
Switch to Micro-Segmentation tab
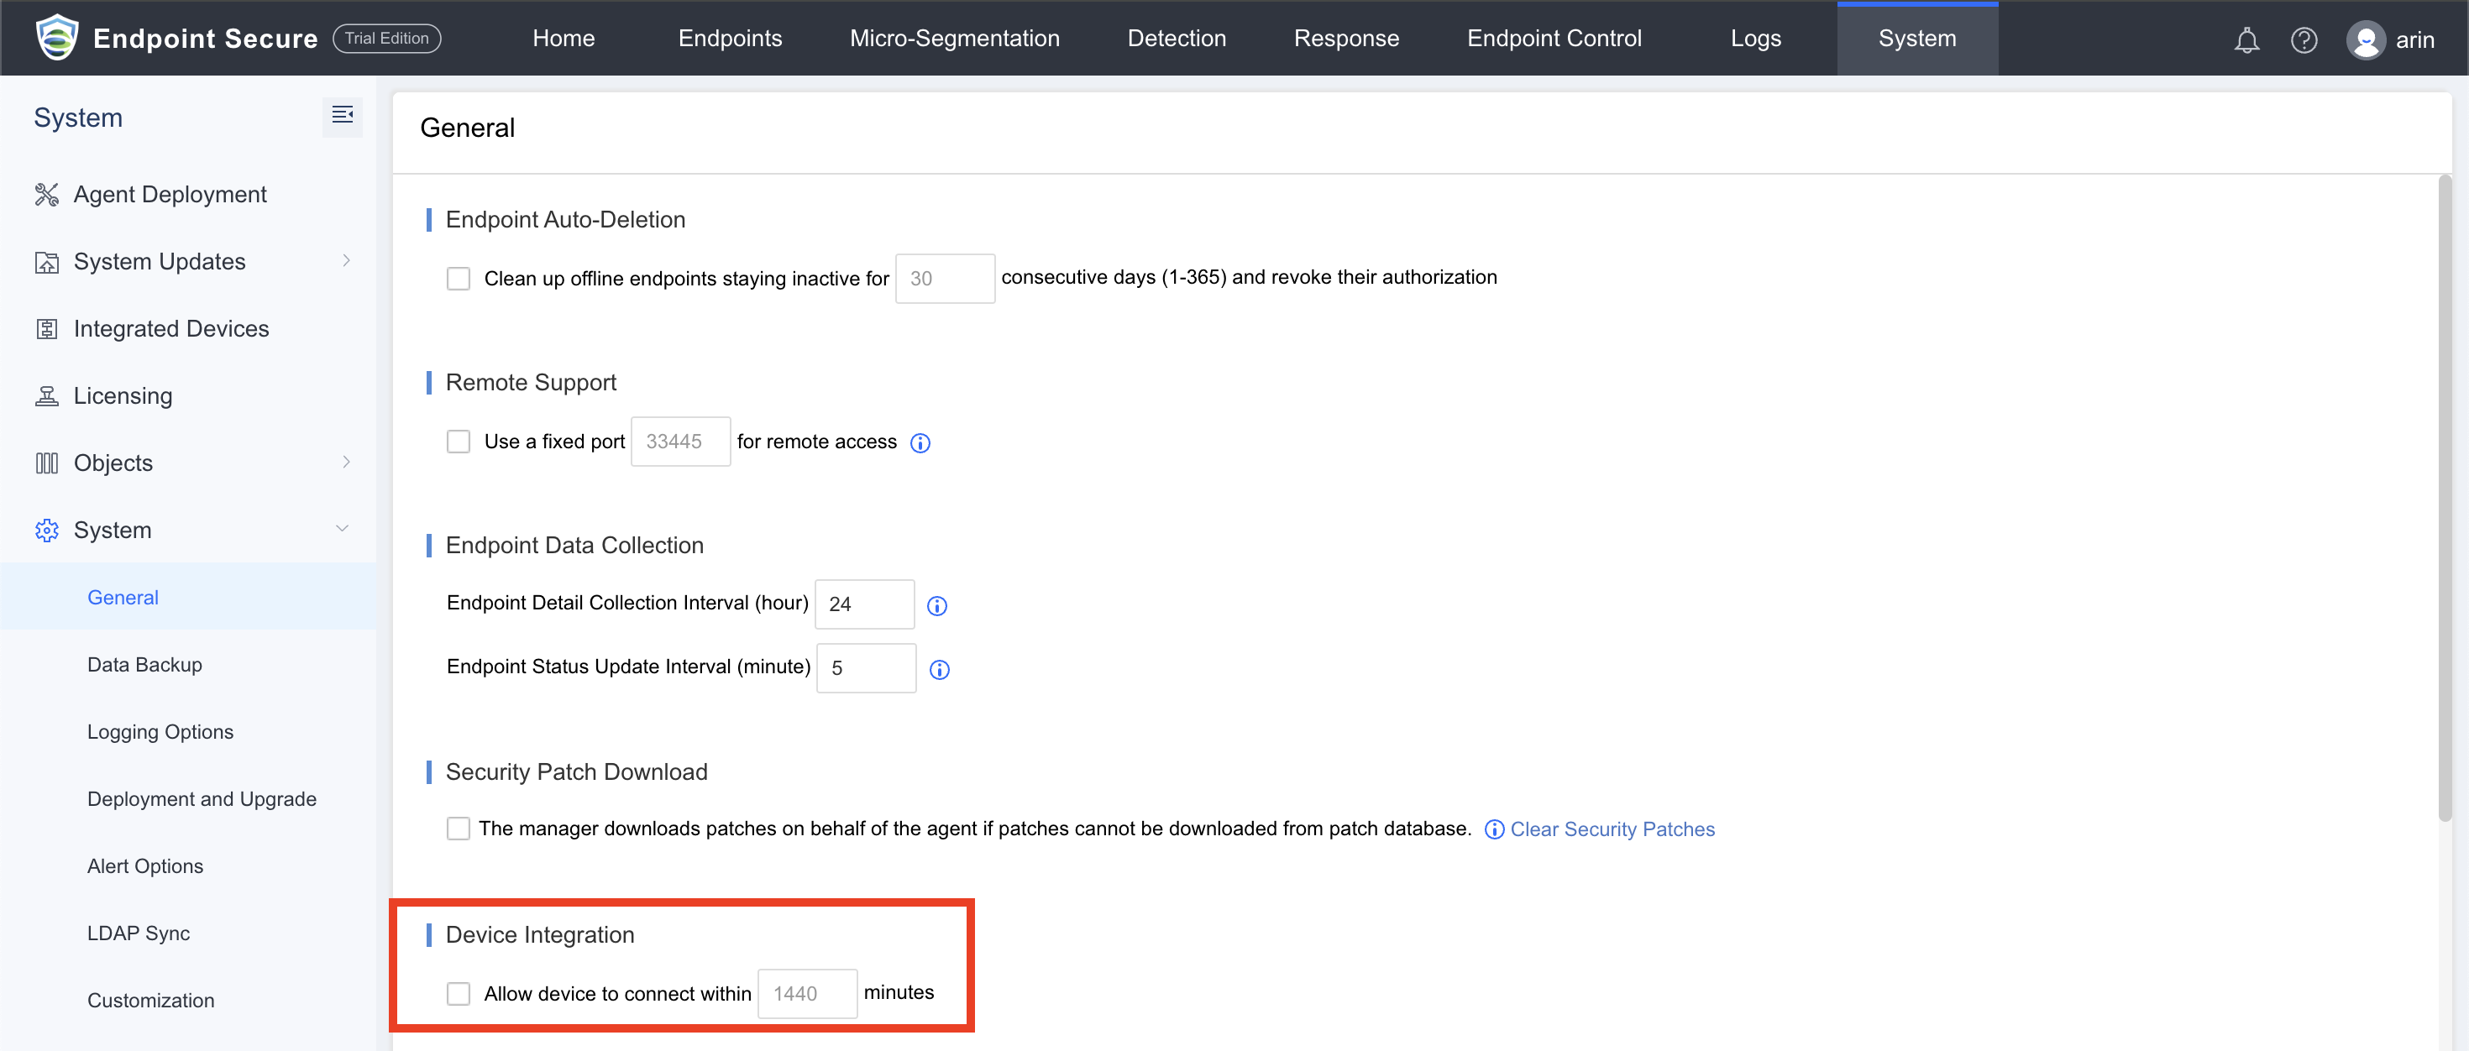tap(955, 39)
